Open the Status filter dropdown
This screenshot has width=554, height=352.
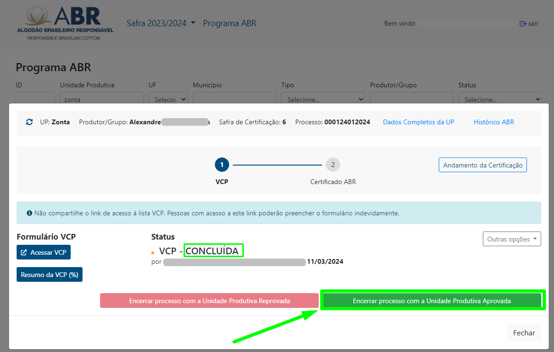click(x=500, y=99)
